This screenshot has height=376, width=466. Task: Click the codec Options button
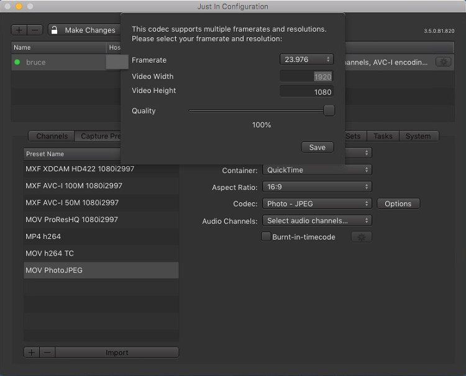(x=398, y=204)
